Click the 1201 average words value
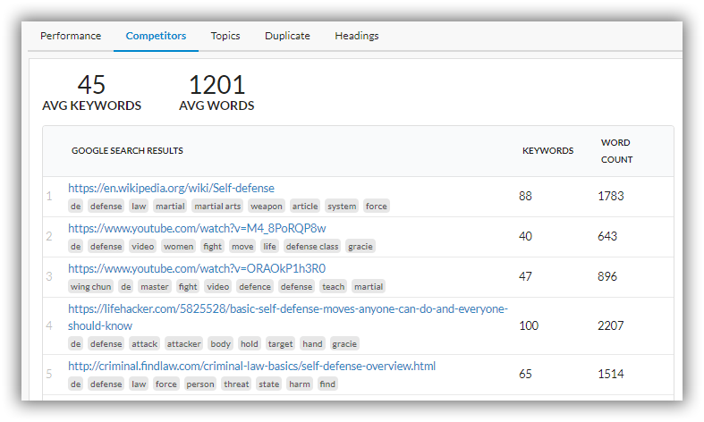 [x=216, y=85]
